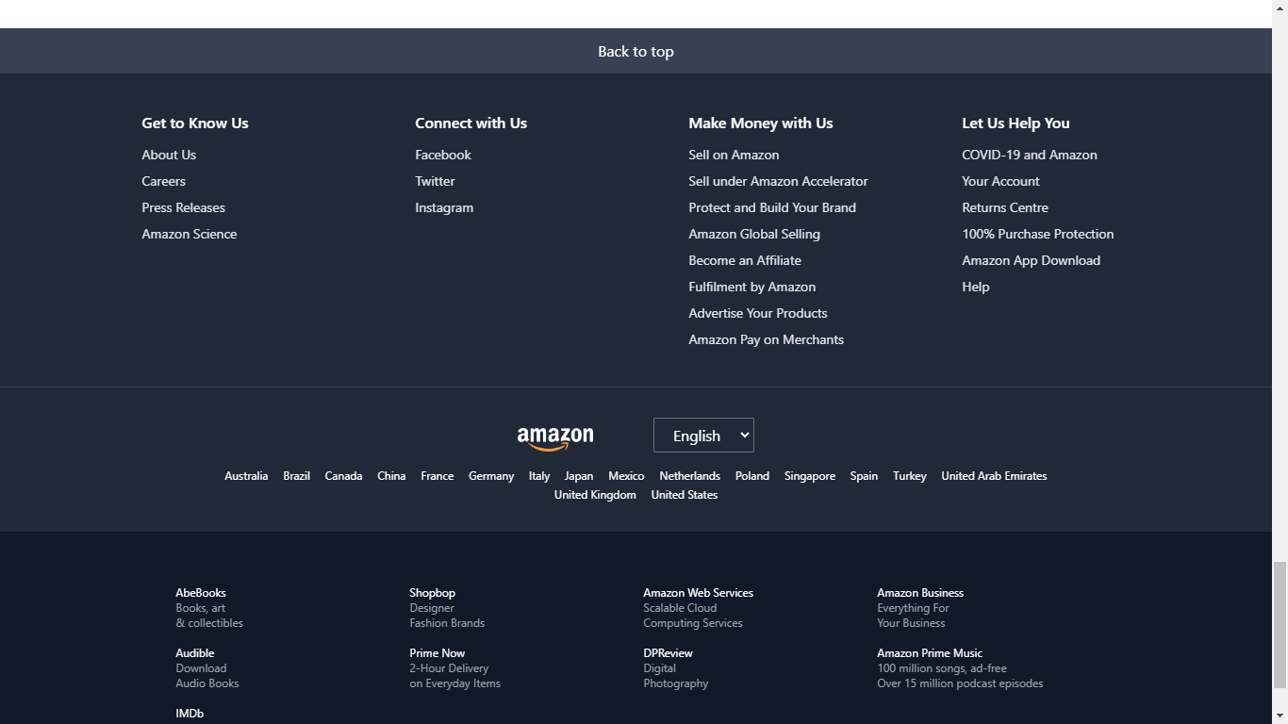Image resolution: width=1288 pixels, height=724 pixels.
Task: Click the page vertical scrollbar thumb
Action: pyautogui.click(x=1280, y=624)
